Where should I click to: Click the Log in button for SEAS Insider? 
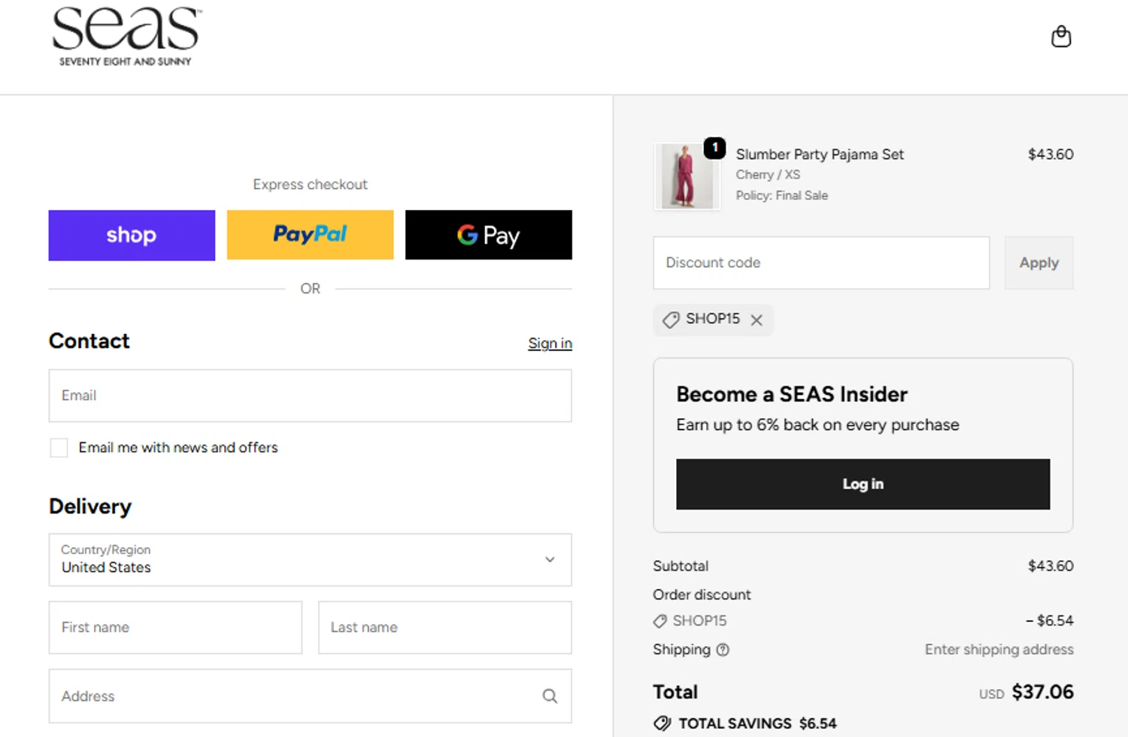click(x=863, y=484)
